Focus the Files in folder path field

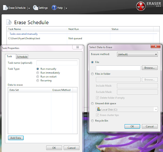tap(118, 80)
